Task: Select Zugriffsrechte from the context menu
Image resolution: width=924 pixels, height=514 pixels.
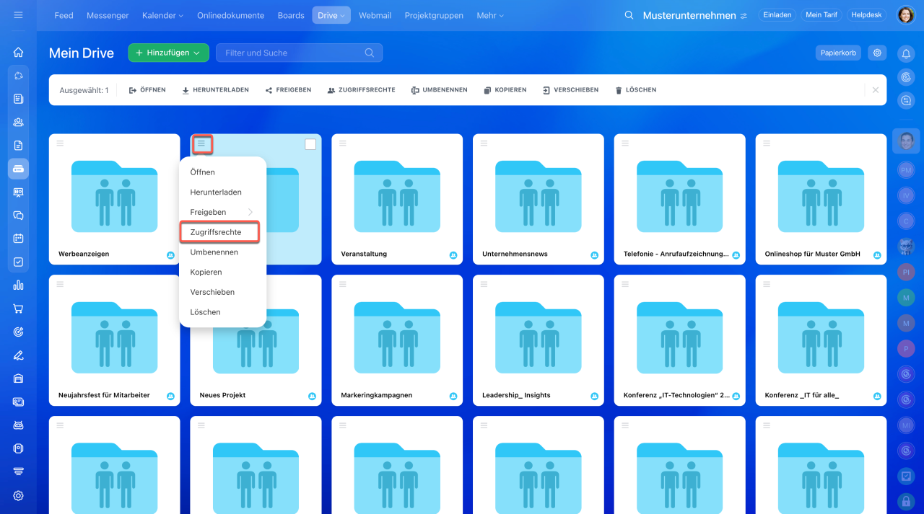Action: click(x=216, y=232)
